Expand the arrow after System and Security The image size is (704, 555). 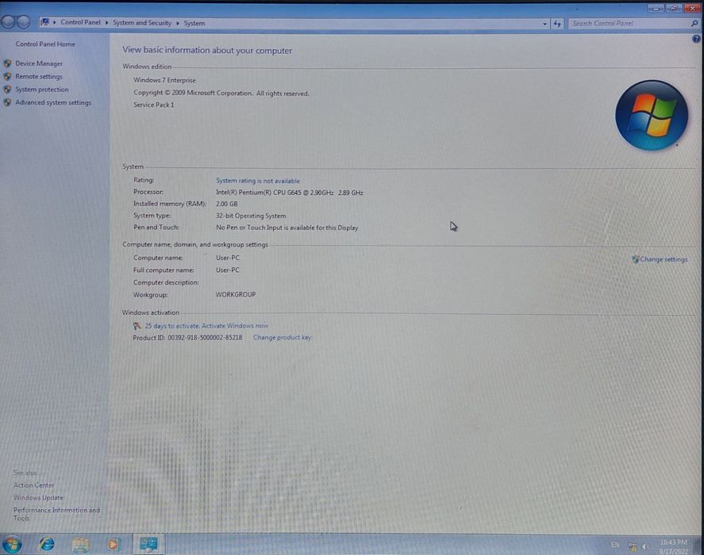pyautogui.click(x=178, y=23)
